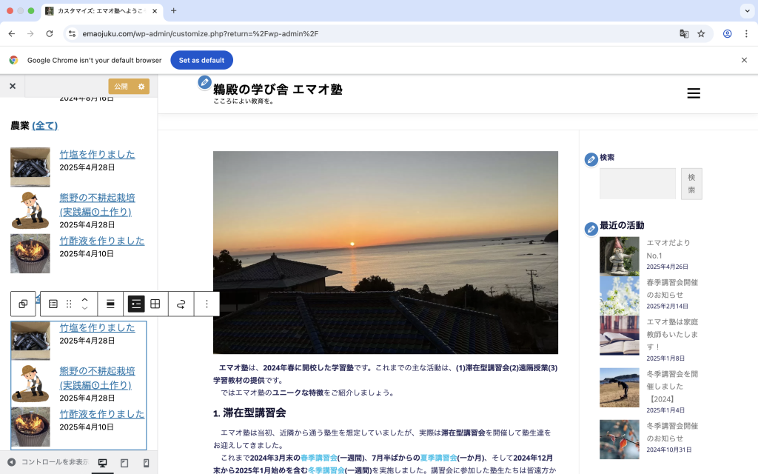Image resolution: width=758 pixels, height=474 pixels.
Task: Click the open book post thumbnail
Action: tap(620, 336)
